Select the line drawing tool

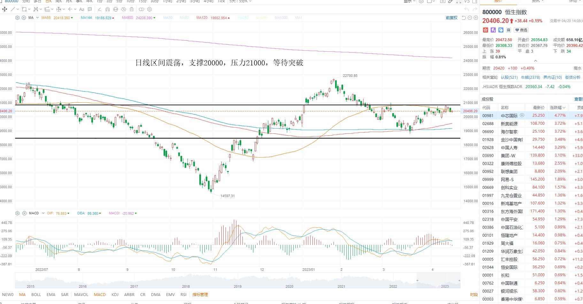(x=13, y=9)
